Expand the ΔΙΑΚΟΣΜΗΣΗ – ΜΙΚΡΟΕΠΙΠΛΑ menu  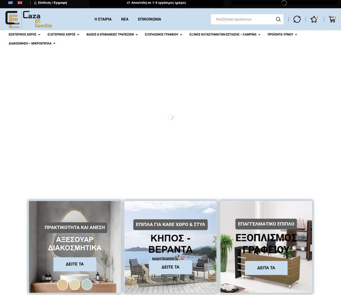(32, 43)
